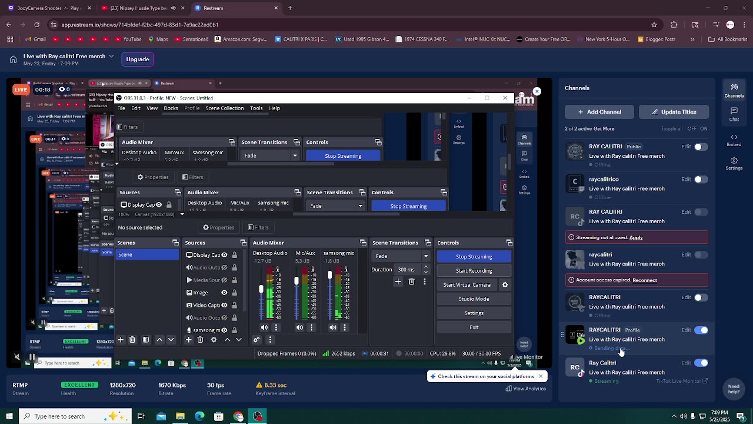Open Restream Settings in the sidebar
The width and height of the screenshot is (753, 424).
[x=734, y=164]
